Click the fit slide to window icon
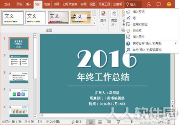Viewport: 179px width, 125px height. 169,122
